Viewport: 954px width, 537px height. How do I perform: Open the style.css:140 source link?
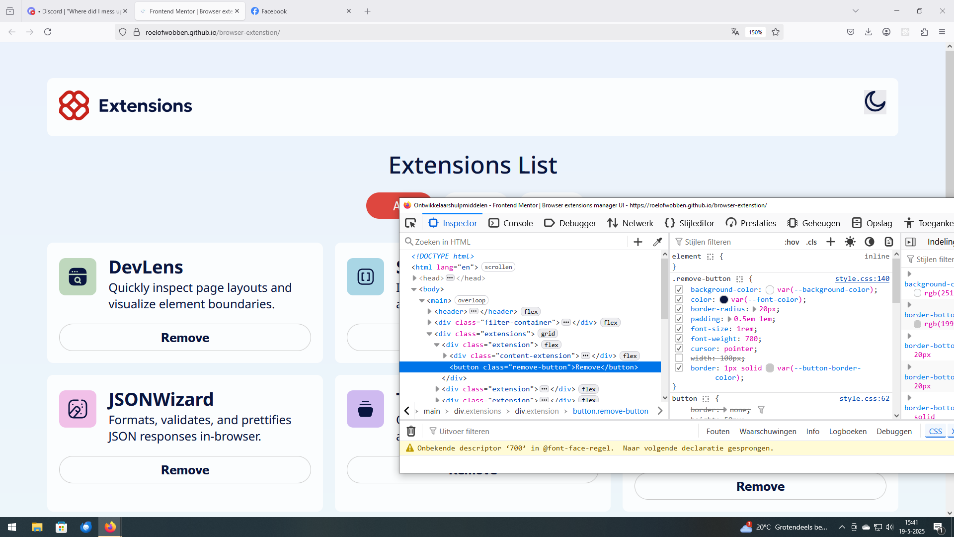click(x=862, y=278)
